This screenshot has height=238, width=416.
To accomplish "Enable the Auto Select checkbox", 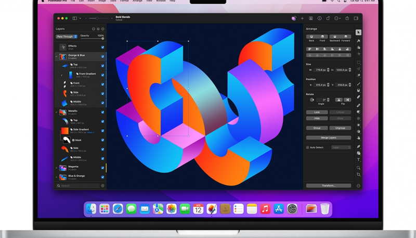I will [x=308, y=147].
